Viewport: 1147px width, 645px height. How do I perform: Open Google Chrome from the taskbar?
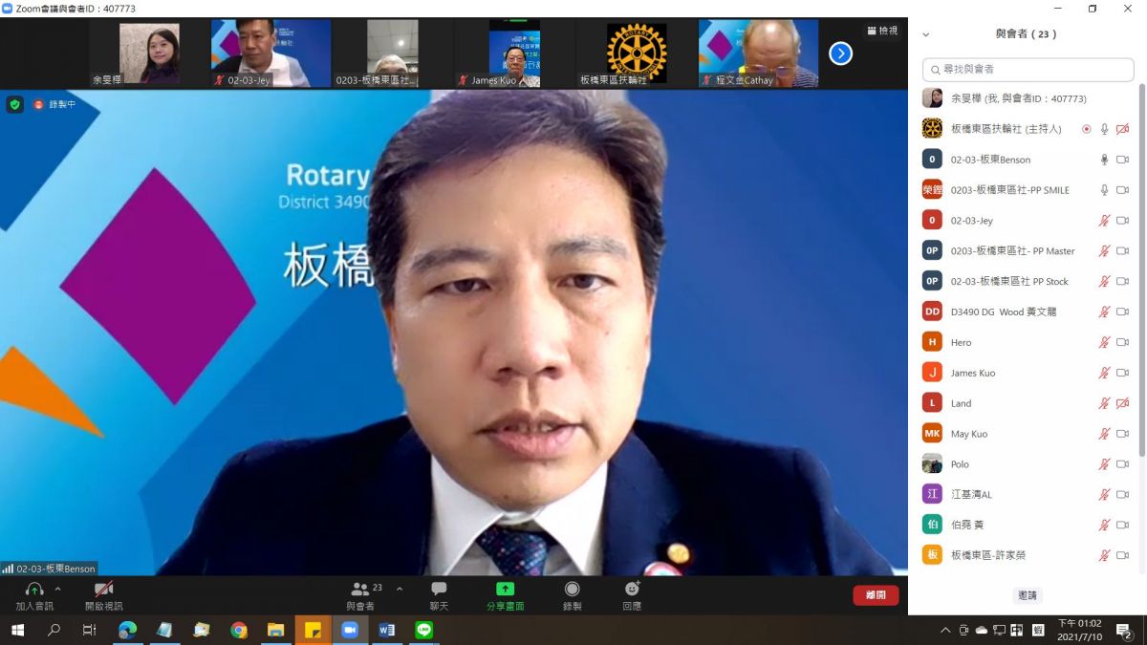coord(239,630)
